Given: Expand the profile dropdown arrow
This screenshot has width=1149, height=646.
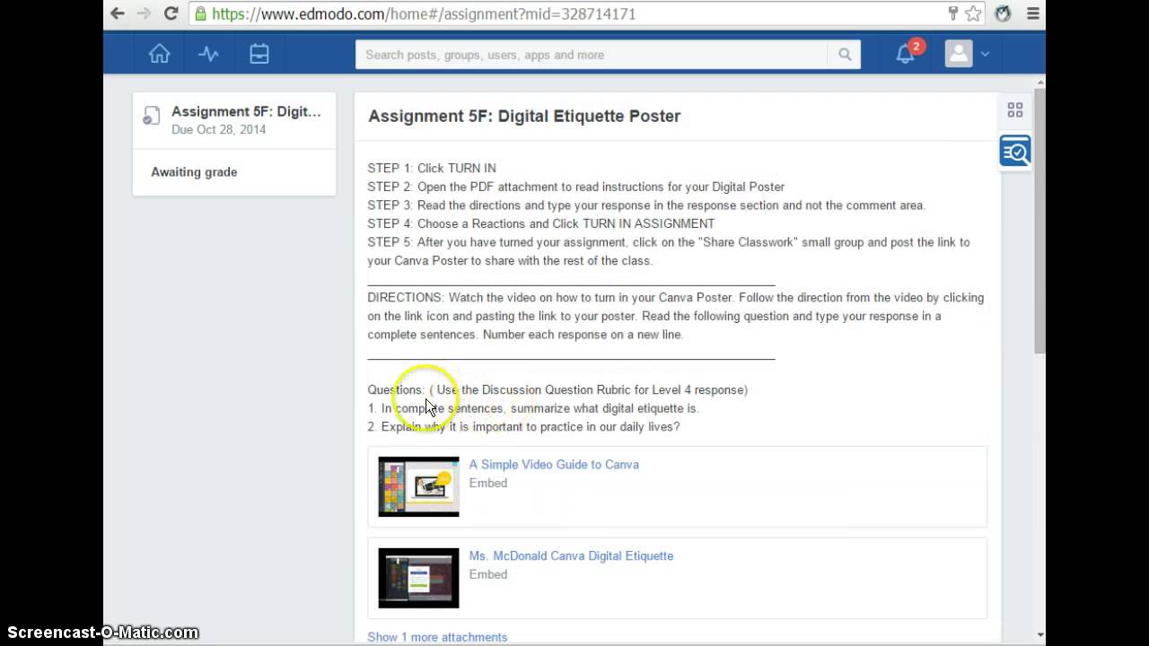Looking at the screenshot, I should 985,55.
